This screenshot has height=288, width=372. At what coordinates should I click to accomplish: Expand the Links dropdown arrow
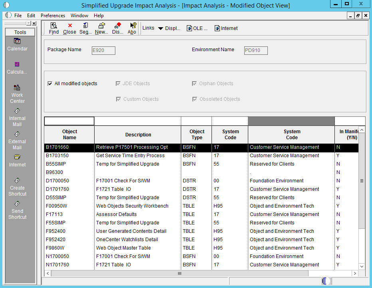(x=160, y=28)
